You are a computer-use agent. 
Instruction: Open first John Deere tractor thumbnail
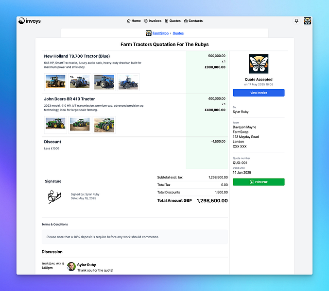[x=55, y=125]
